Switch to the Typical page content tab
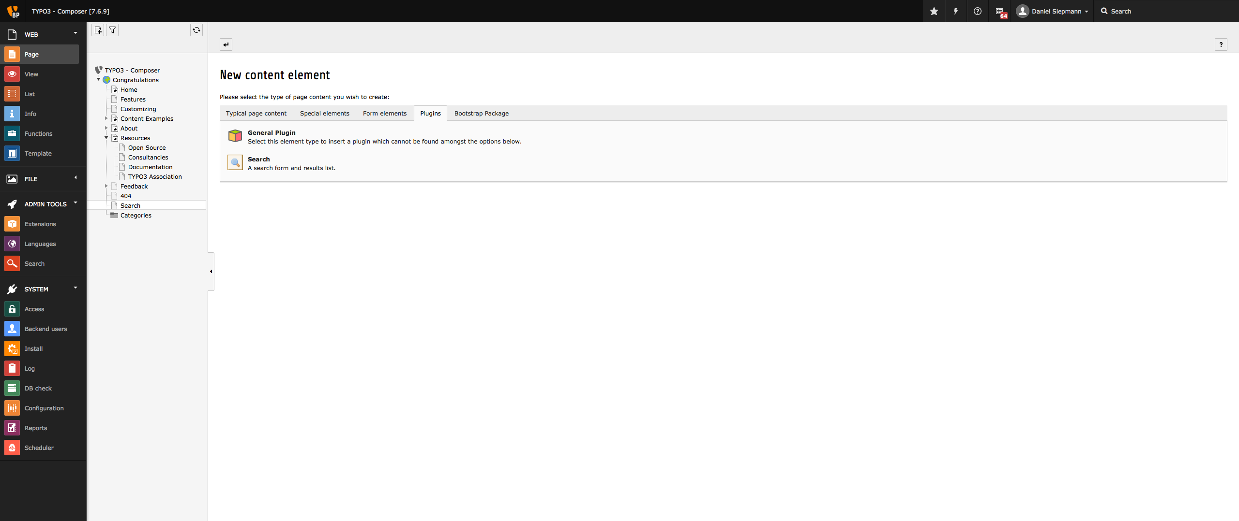 tap(256, 114)
